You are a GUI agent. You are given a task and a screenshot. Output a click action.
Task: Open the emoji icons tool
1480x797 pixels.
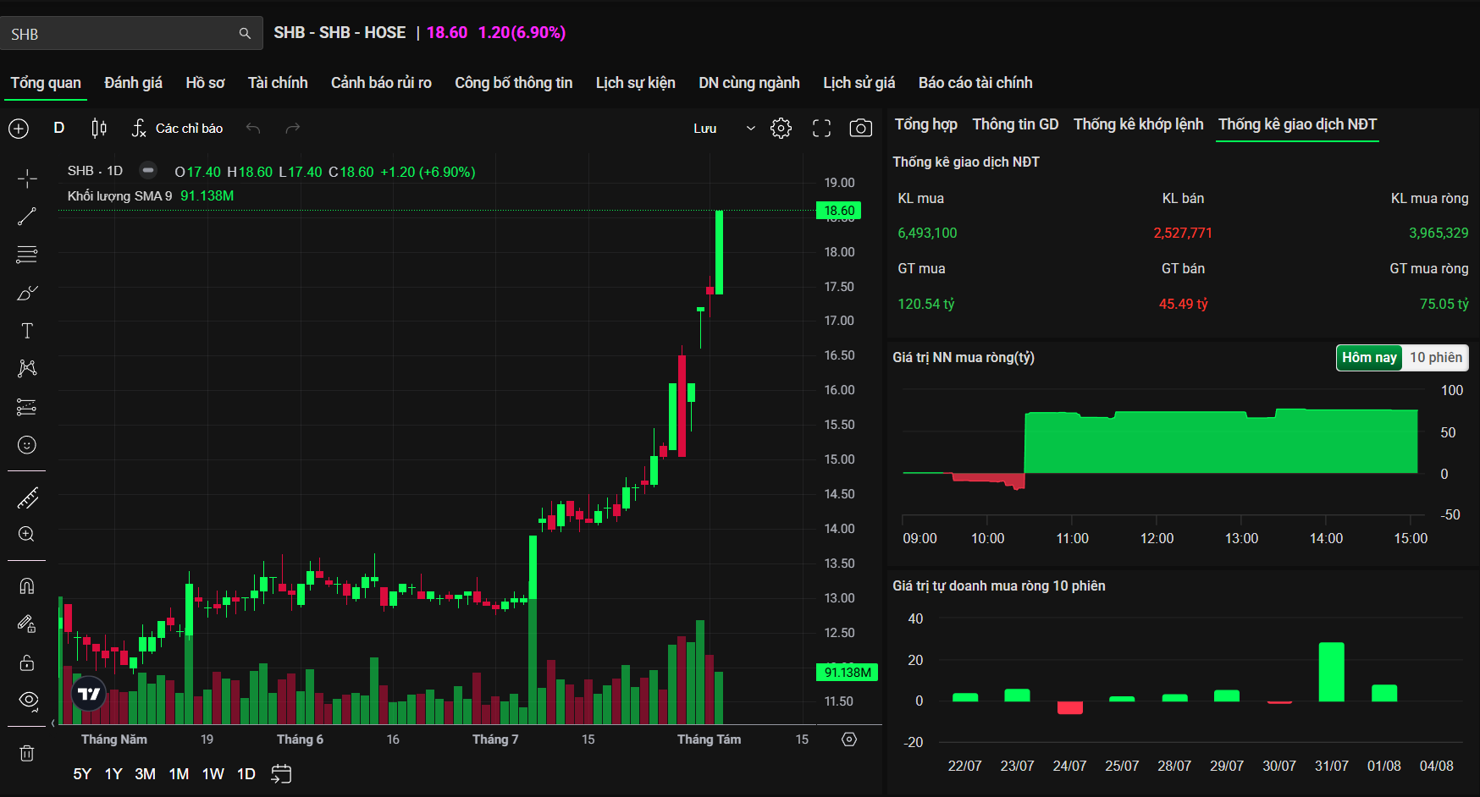[x=27, y=445]
